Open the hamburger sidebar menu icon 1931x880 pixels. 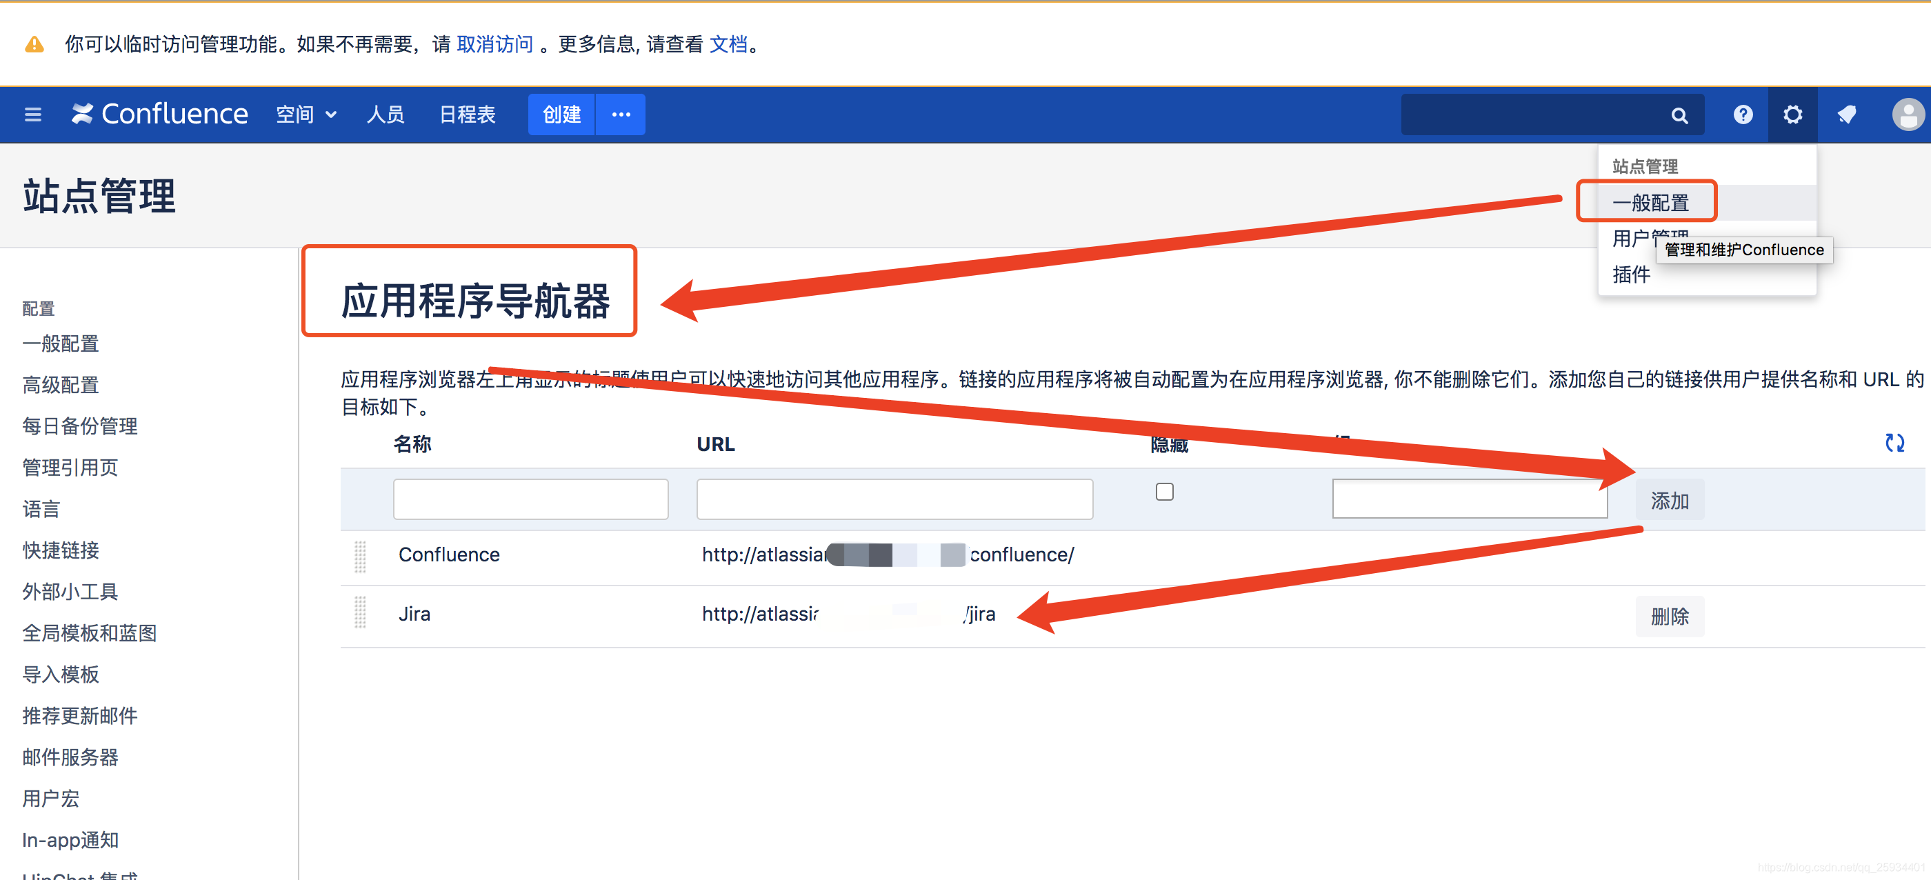coord(33,114)
